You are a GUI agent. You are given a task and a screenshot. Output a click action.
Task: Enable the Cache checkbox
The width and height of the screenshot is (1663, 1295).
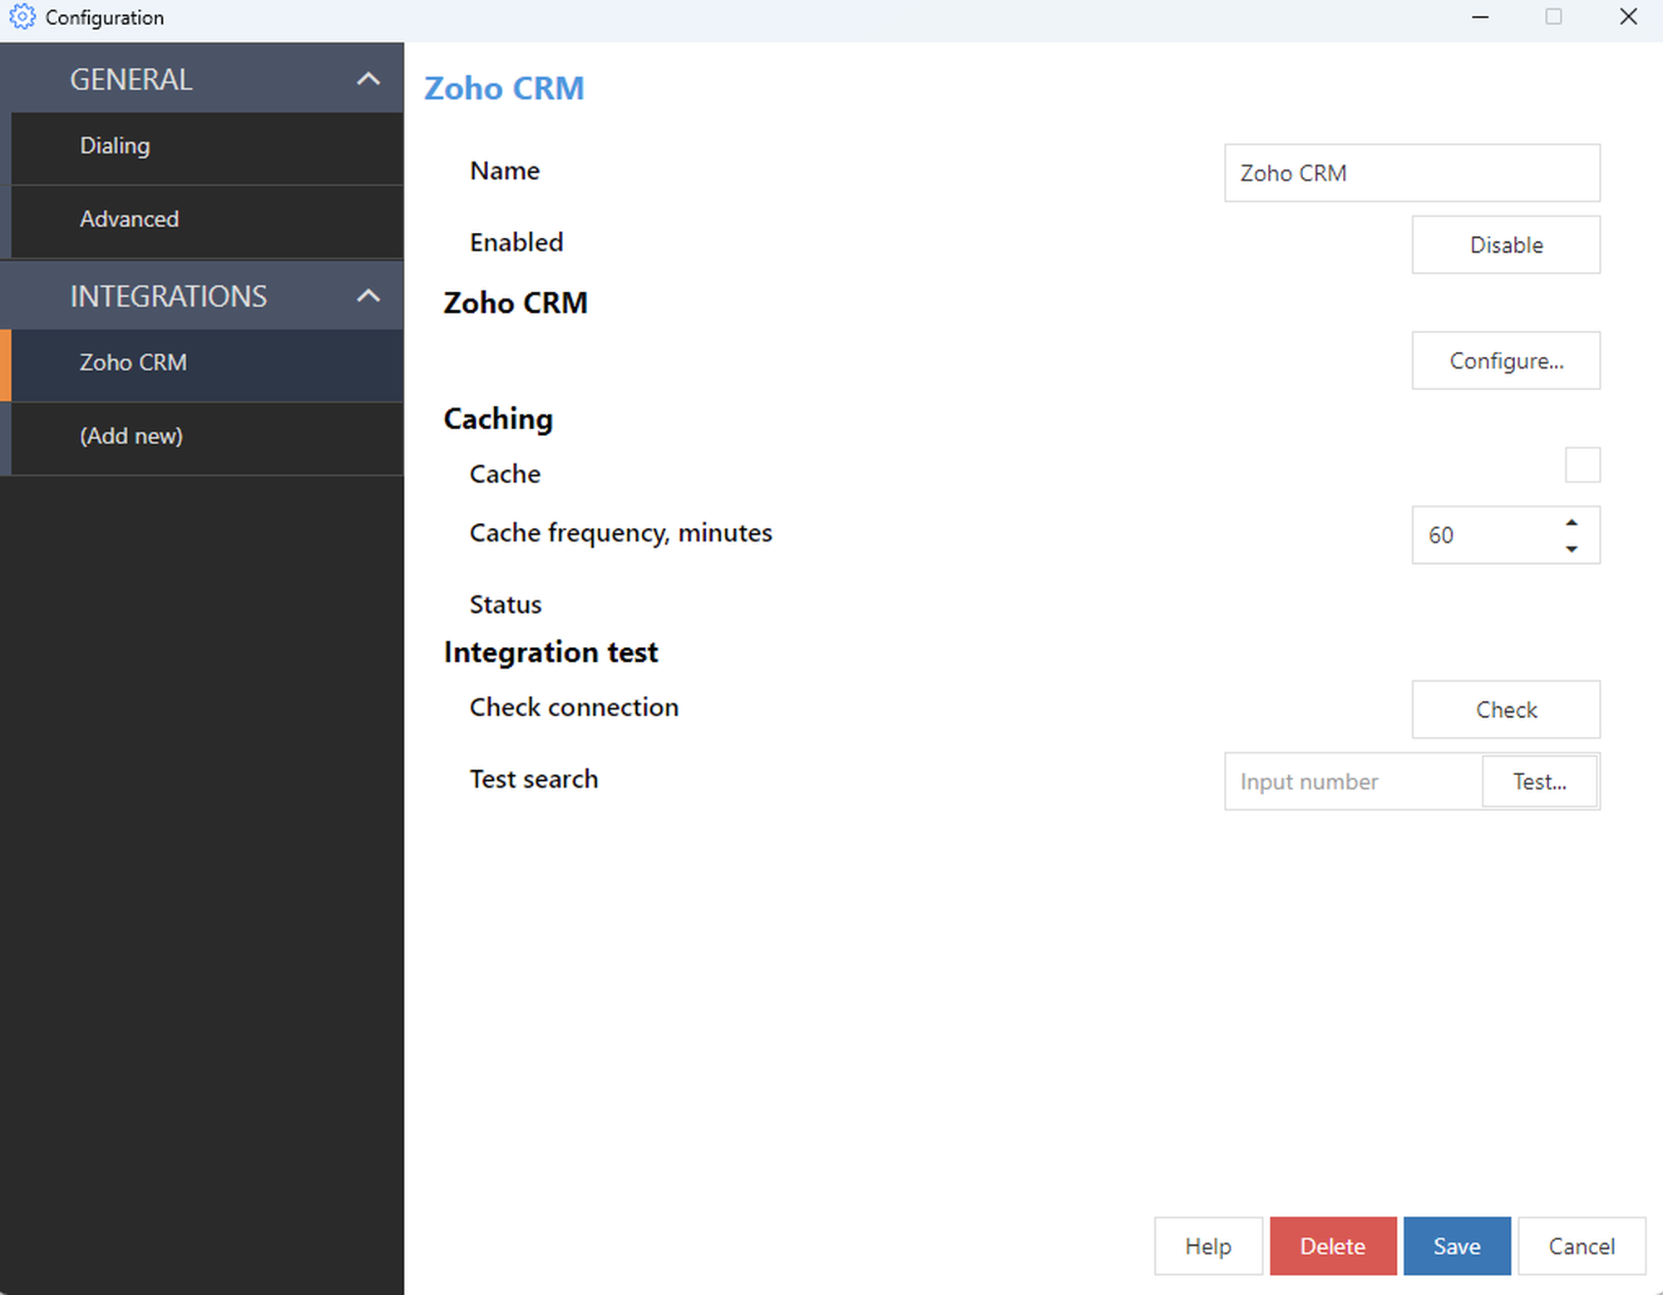click(x=1582, y=465)
